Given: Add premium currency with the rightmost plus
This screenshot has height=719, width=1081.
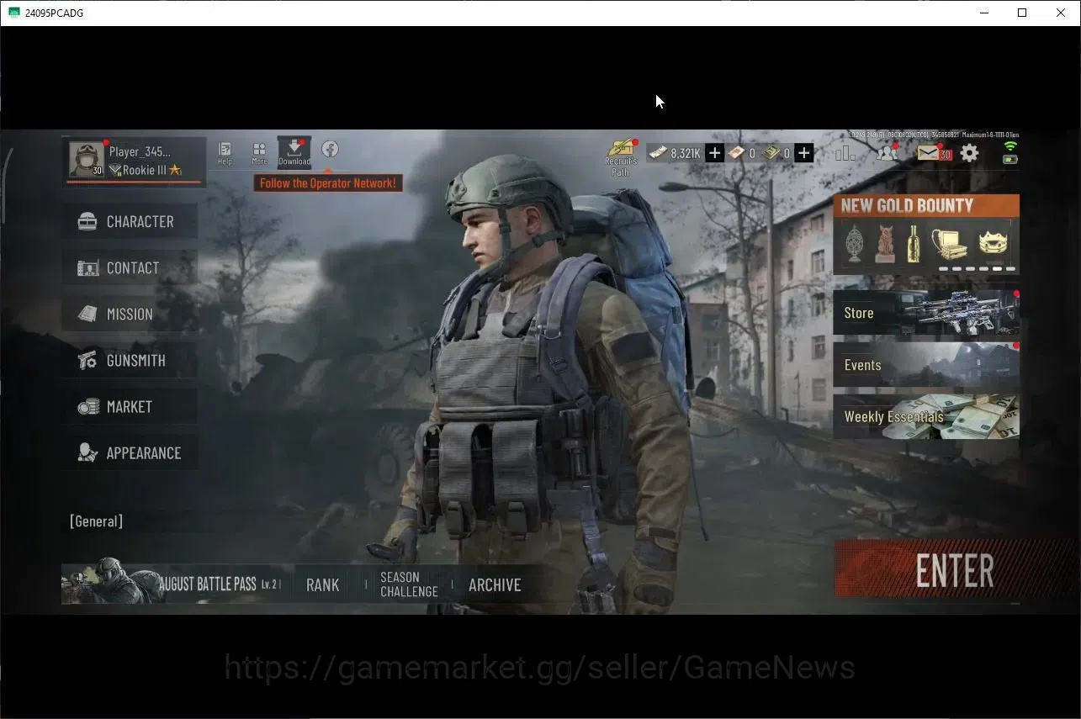Looking at the screenshot, I should (x=804, y=153).
